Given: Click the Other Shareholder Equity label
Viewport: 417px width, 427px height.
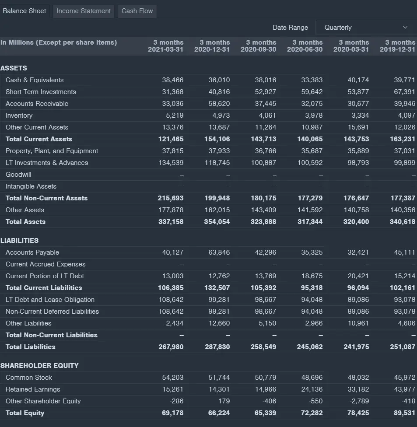Looking at the screenshot, I should [43, 401].
